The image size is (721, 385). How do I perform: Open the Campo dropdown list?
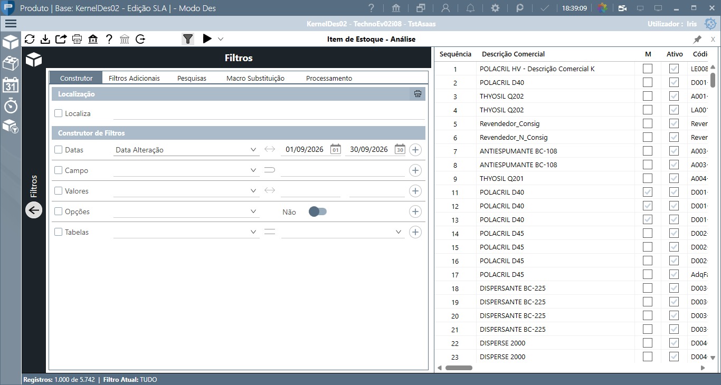pos(187,170)
